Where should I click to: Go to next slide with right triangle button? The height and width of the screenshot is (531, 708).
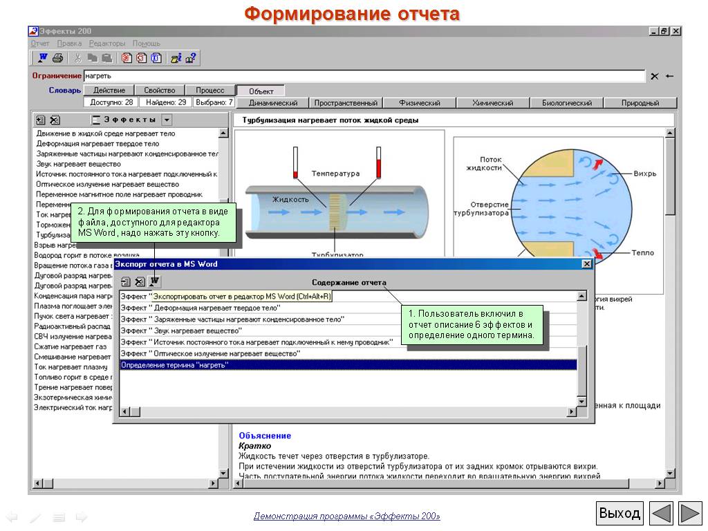(689, 514)
